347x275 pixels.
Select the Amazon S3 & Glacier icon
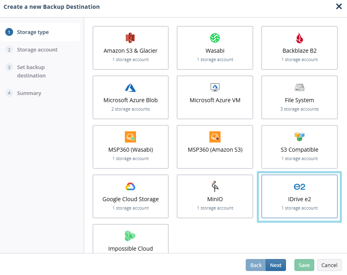[130, 38]
